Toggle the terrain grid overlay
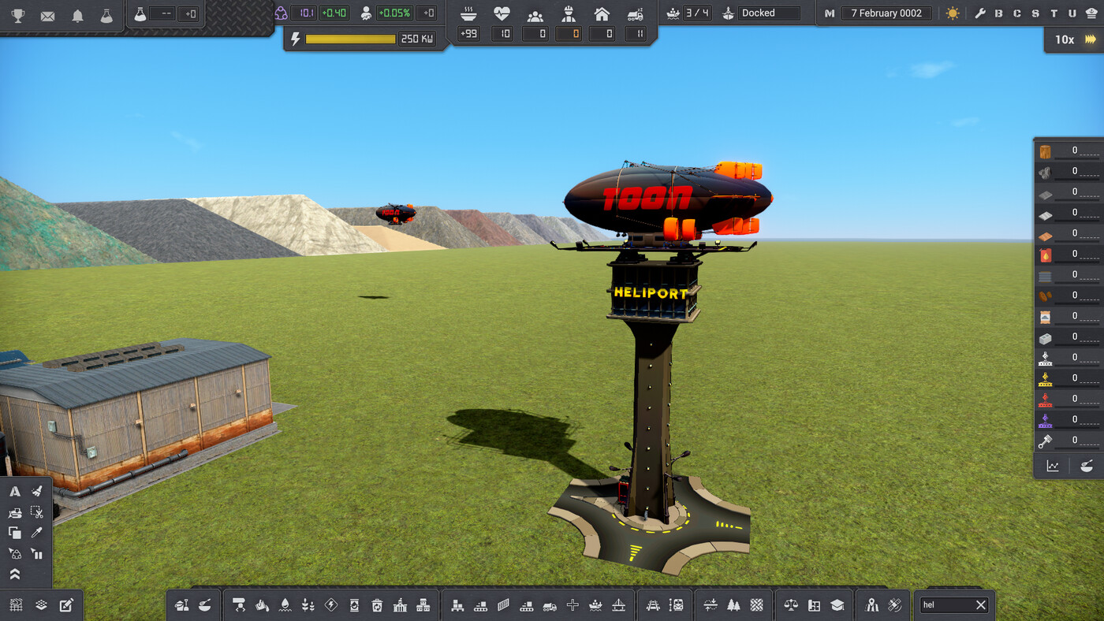The height and width of the screenshot is (621, 1104). coord(16,605)
